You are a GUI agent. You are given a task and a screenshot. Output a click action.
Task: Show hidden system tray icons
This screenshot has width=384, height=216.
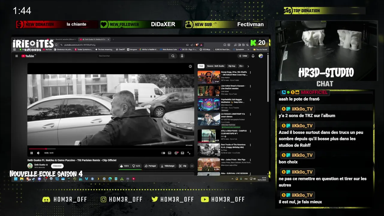point(232,179)
